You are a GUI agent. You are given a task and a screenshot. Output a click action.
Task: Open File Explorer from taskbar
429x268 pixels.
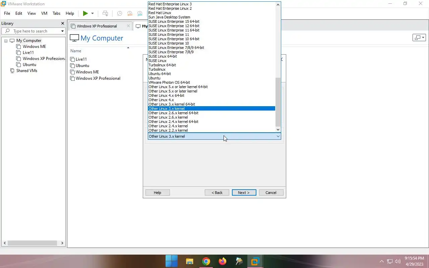click(x=190, y=261)
